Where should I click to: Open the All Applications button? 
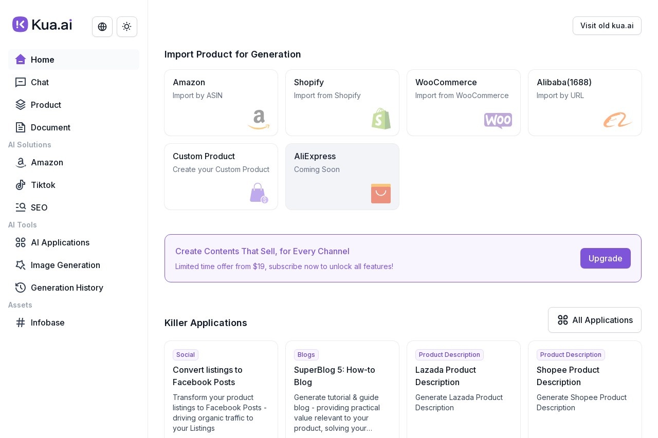[x=595, y=320]
